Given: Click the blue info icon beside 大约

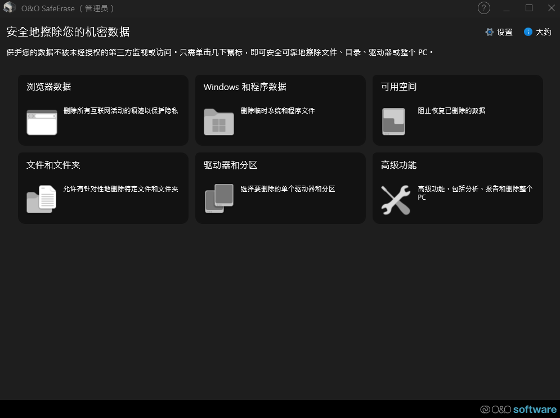Looking at the screenshot, I should pyautogui.click(x=528, y=32).
